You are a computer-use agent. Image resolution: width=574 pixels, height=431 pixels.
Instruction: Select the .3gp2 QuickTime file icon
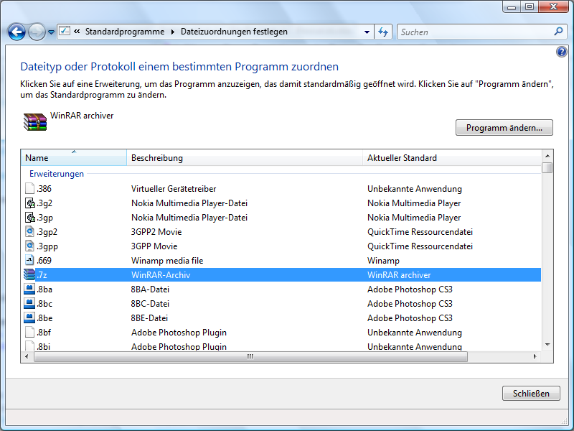[x=29, y=231]
